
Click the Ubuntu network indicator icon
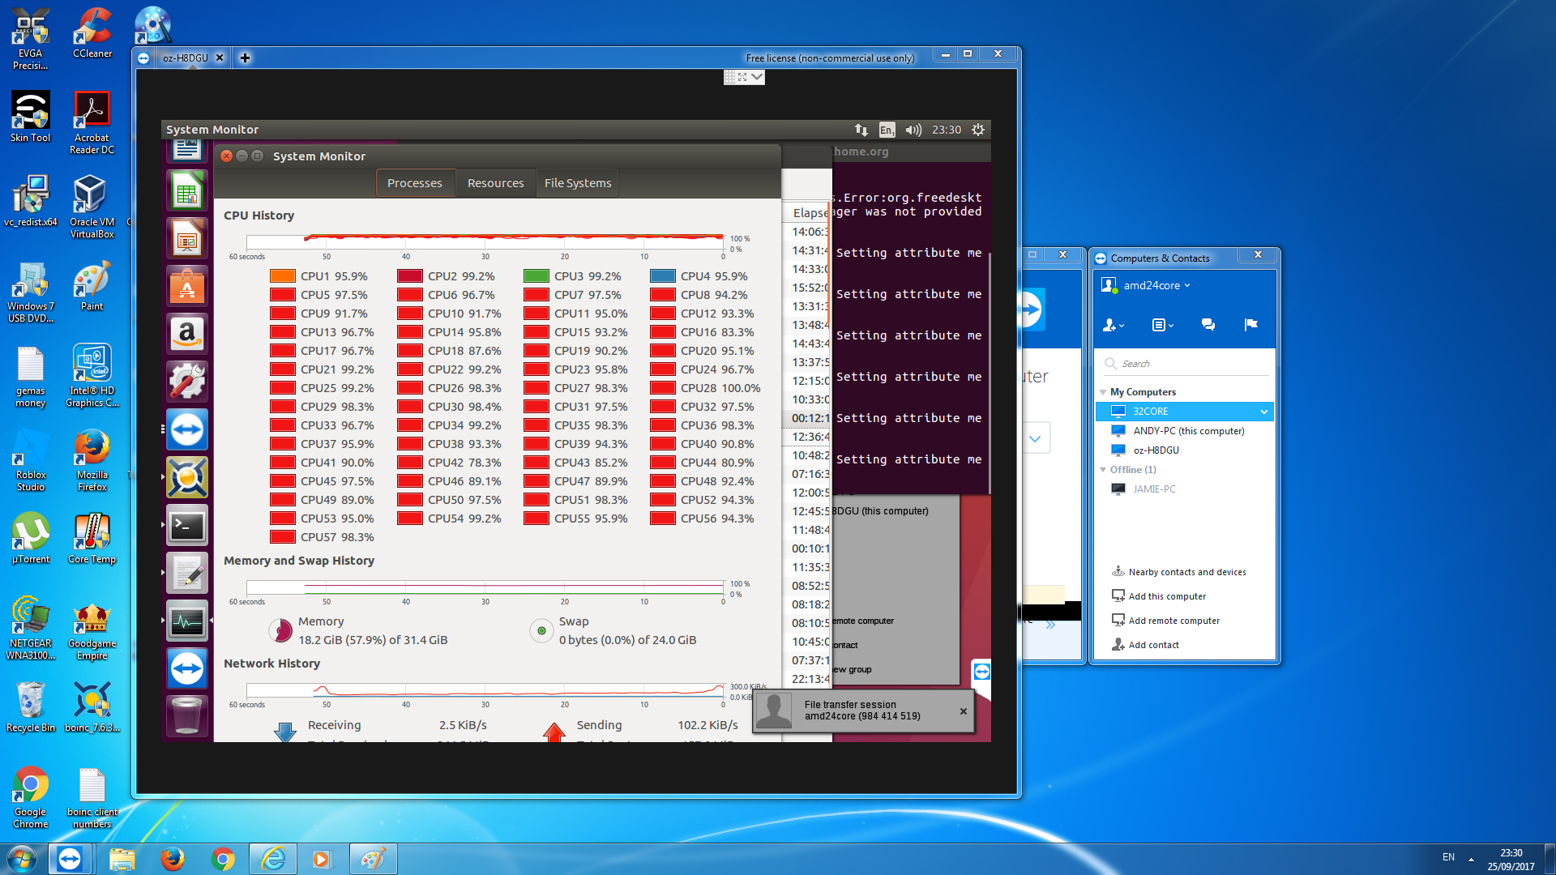(x=861, y=130)
